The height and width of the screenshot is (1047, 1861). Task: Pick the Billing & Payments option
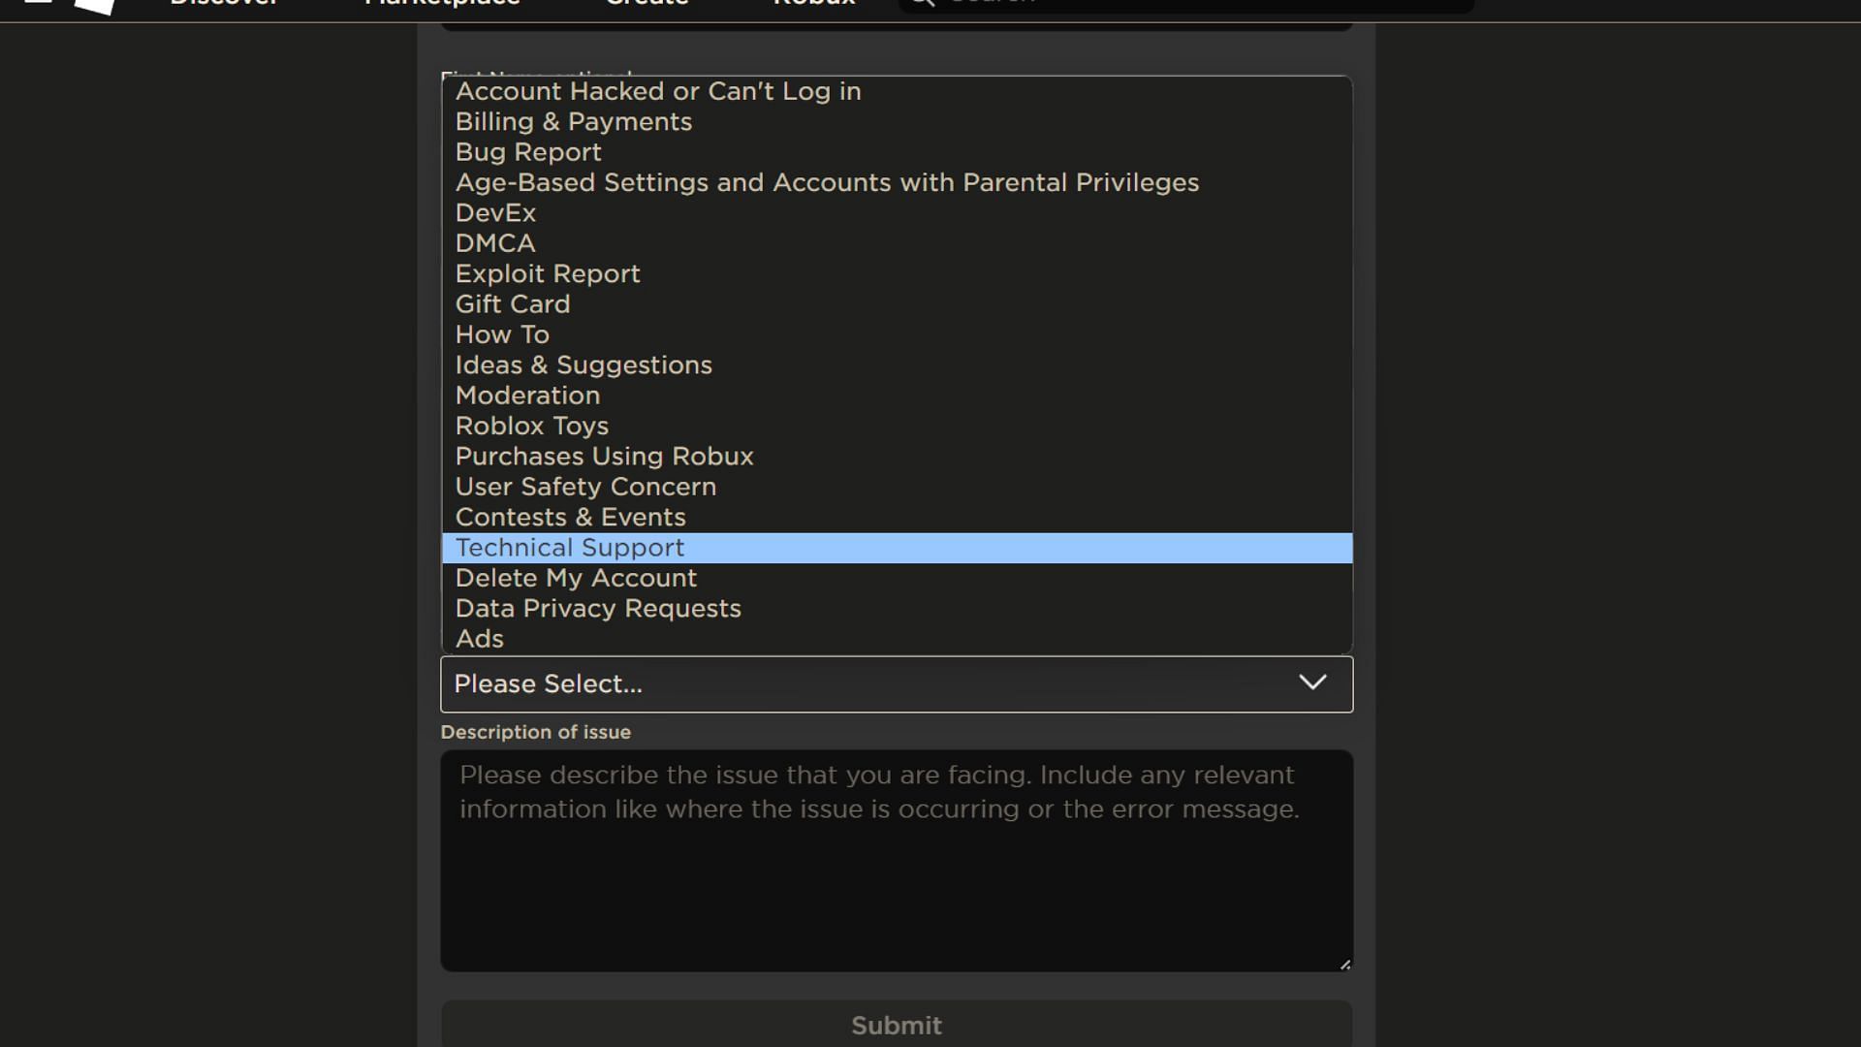tap(897, 122)
